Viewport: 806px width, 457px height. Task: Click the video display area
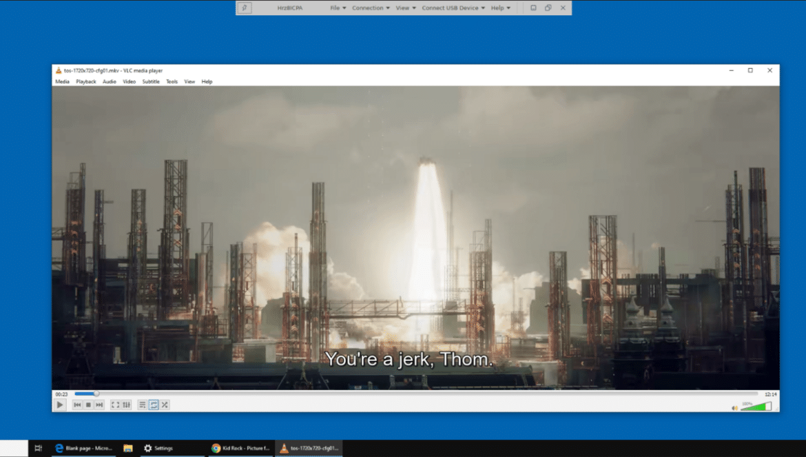415,238
